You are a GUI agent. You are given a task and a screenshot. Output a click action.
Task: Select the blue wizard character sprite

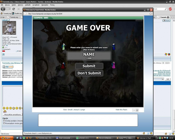coord(114,47)
